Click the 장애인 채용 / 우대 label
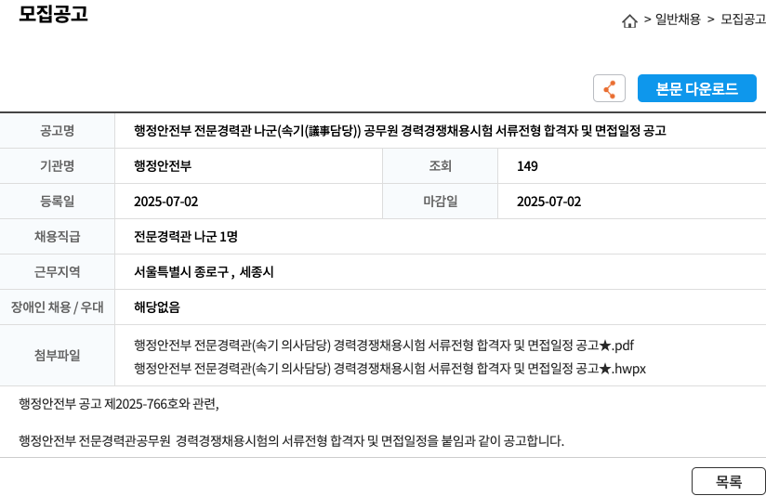766x496 pixels. coord(57,307)
